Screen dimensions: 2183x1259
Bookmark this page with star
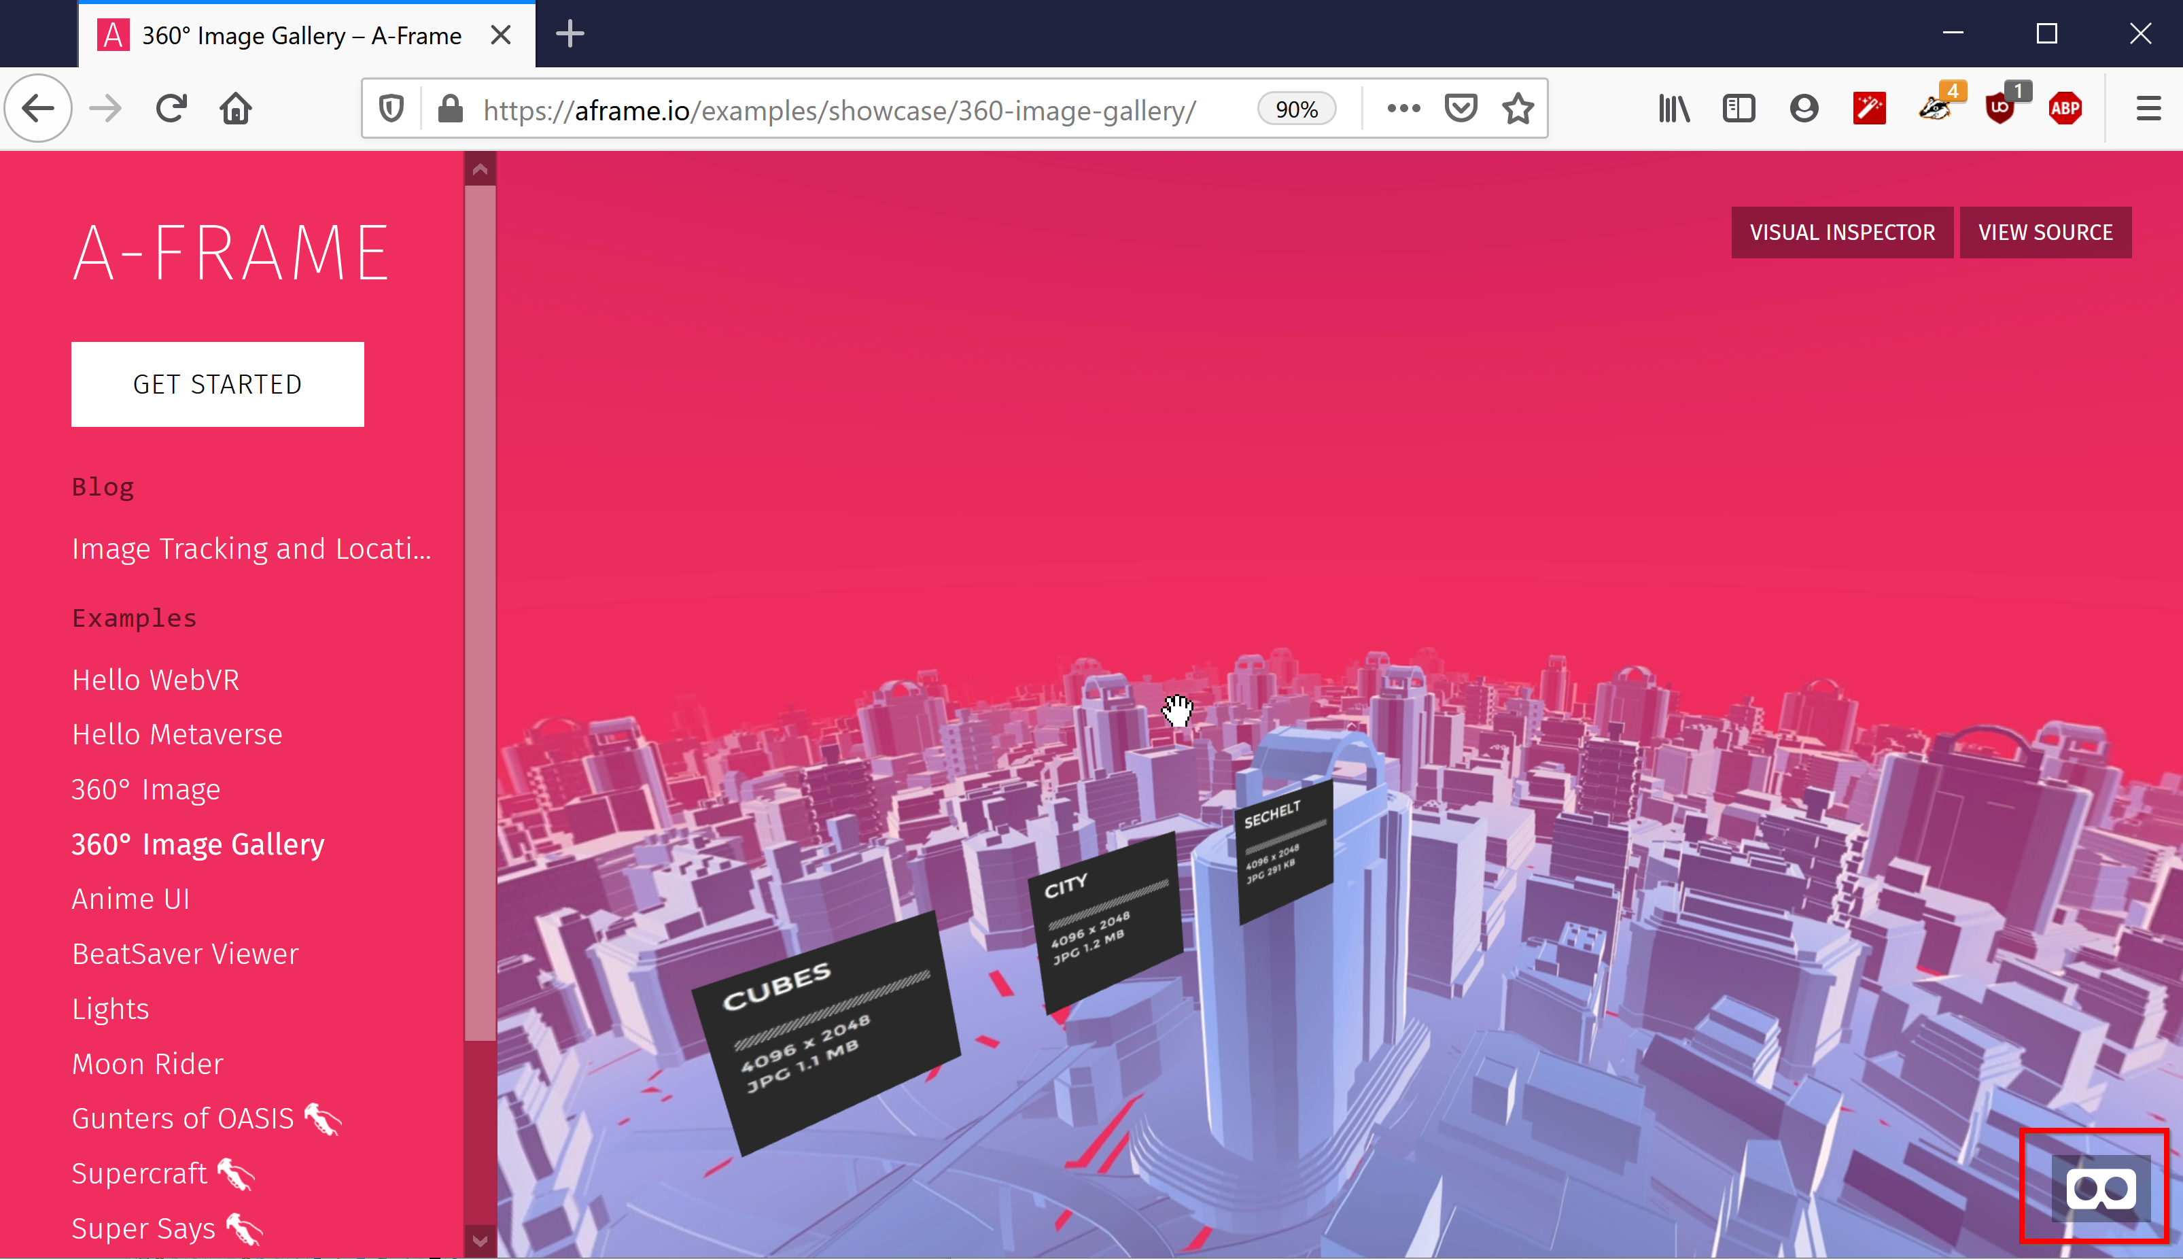point(1518,108)
